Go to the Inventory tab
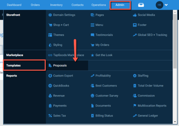The image size is (179, 126). [x=56, y=5]
